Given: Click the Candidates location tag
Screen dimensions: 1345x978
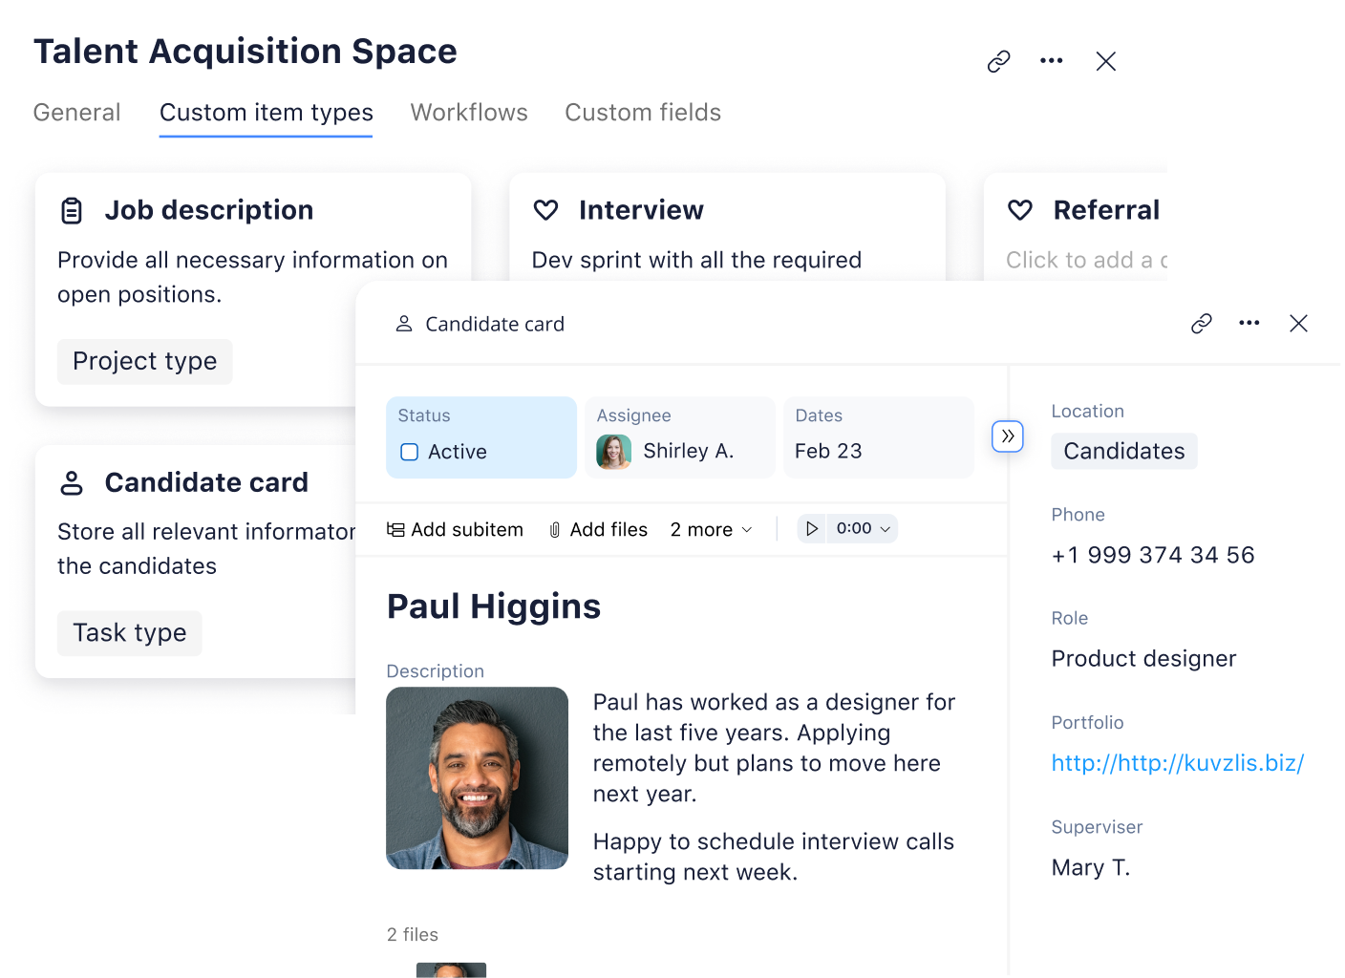Looking at the screenshot, I should [x=1123, y=452].
